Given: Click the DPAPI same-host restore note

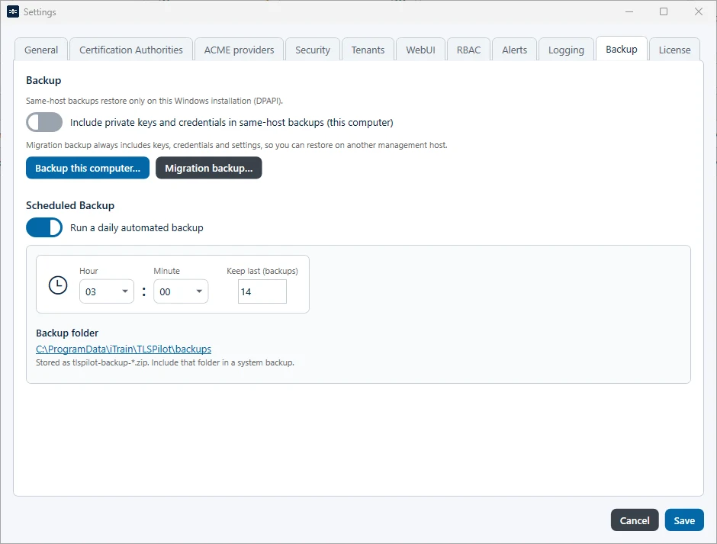Looking at the screenshot, I should pyautogui.click(x=155, y=101).
